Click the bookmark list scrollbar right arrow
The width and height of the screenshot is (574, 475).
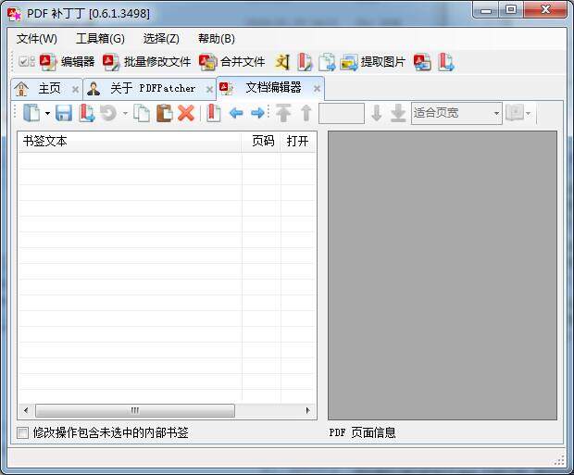pos(308,410)
